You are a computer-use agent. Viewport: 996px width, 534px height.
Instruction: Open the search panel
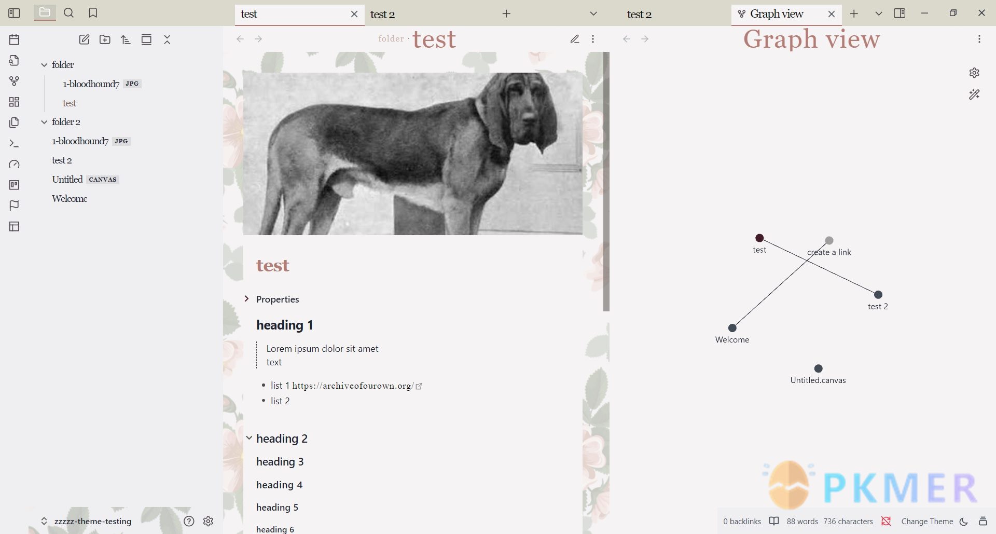coord(68,13)
